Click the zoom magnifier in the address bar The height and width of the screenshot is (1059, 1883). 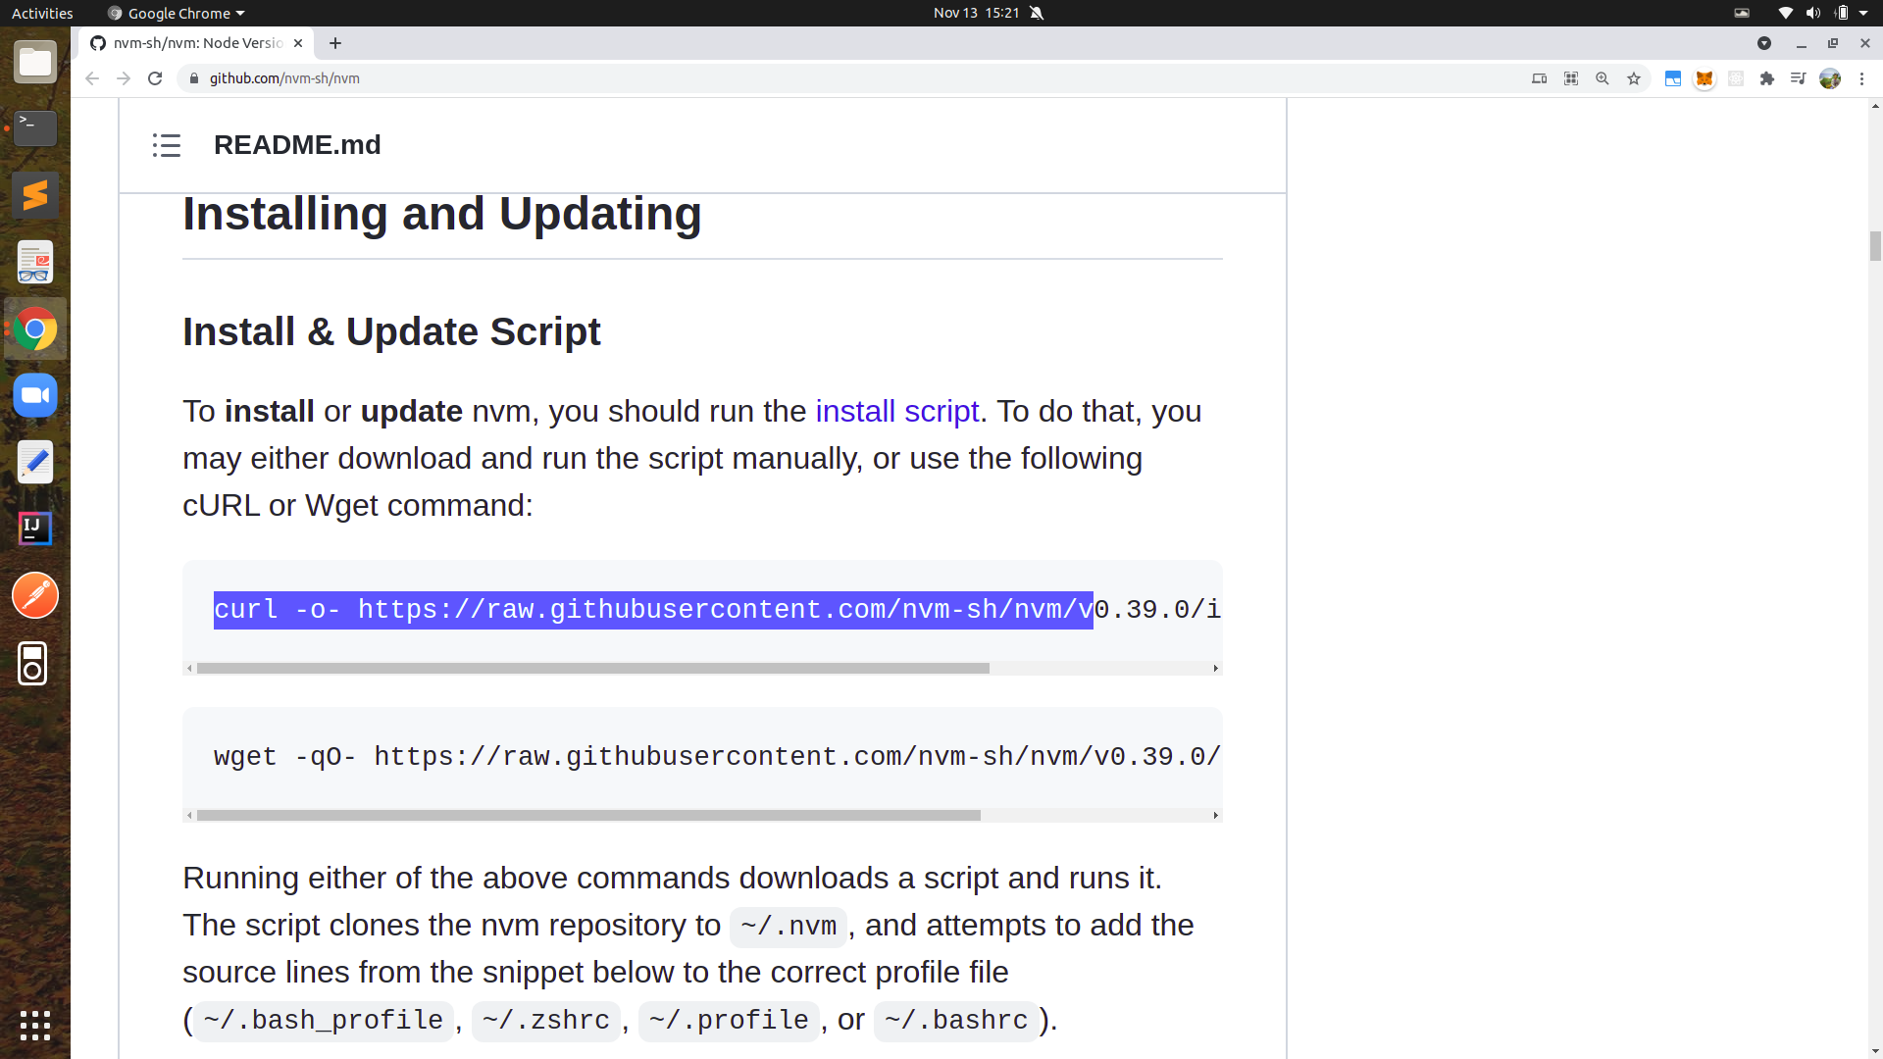coord(1603,78)
